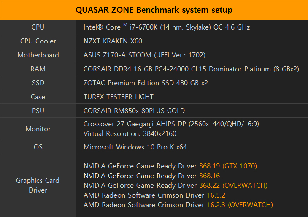Select the 'Graphics Card Driver' label cell

coord(38,185)
